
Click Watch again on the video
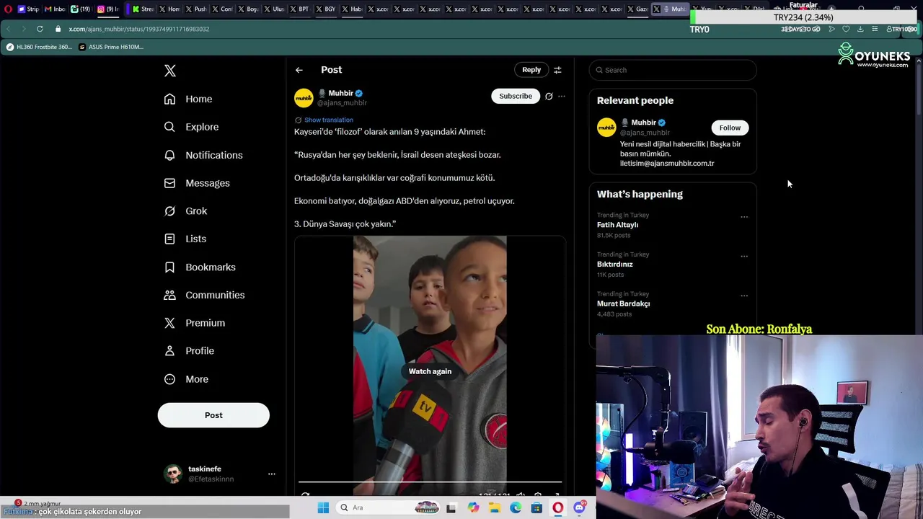[430, 371]
